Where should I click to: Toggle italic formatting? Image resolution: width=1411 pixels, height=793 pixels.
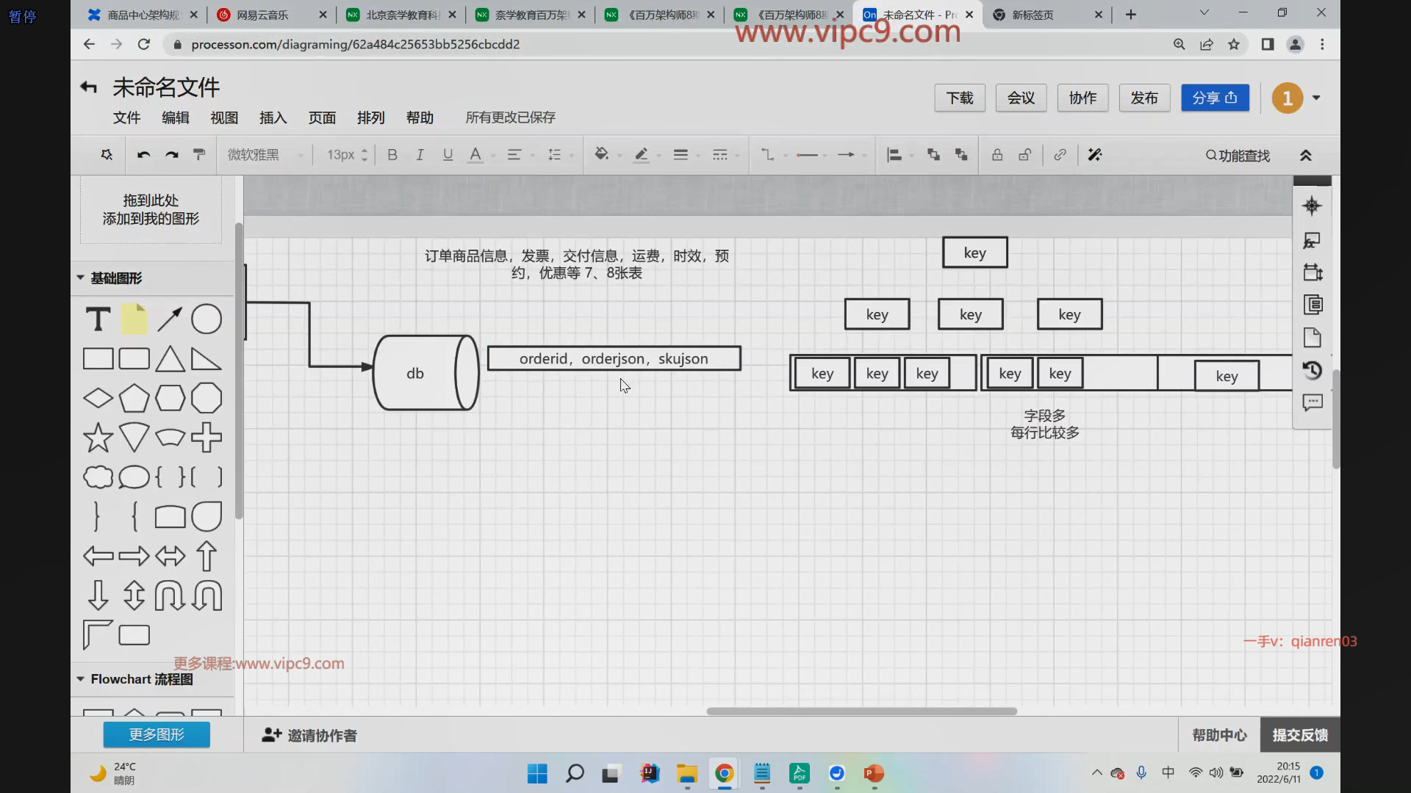[x=420, y=155]
